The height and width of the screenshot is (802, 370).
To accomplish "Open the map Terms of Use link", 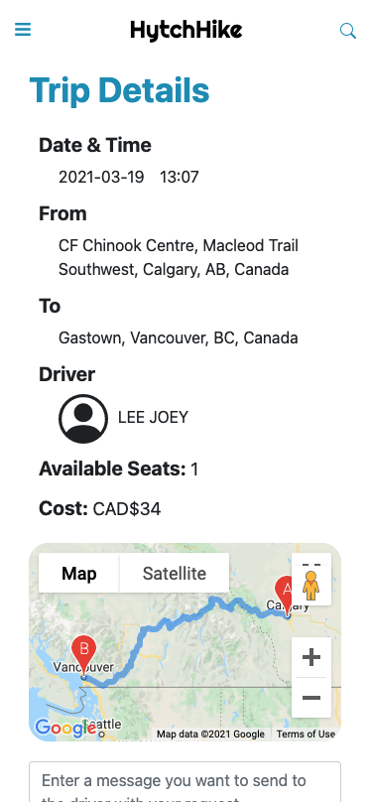I will (306, 734).
